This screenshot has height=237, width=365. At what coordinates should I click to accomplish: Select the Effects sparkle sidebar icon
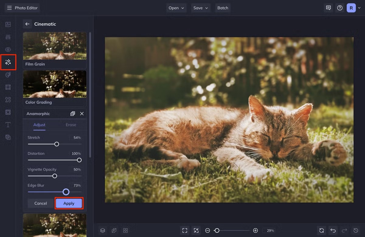[8, 62]
